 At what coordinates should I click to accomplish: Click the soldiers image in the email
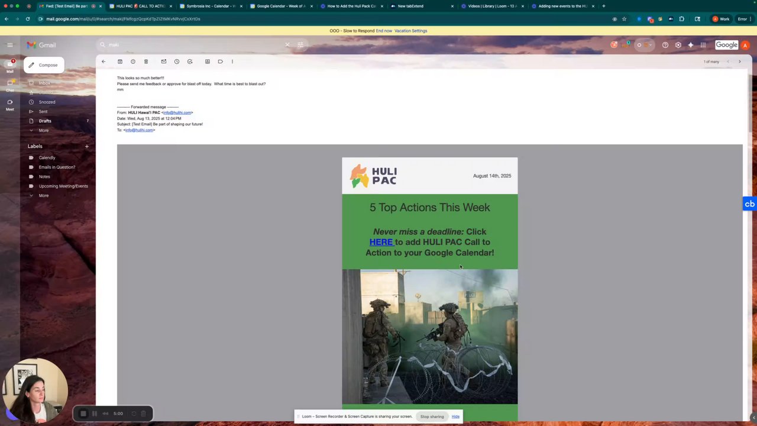coord(430,337)
